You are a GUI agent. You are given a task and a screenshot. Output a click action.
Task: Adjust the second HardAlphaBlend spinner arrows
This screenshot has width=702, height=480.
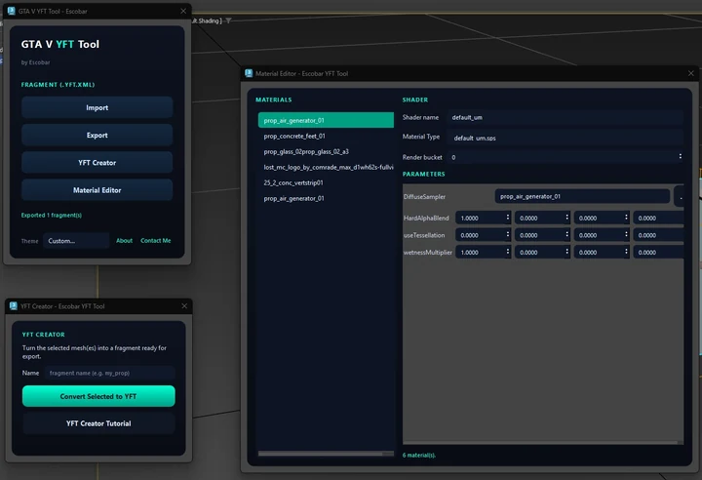coord(566,218)
